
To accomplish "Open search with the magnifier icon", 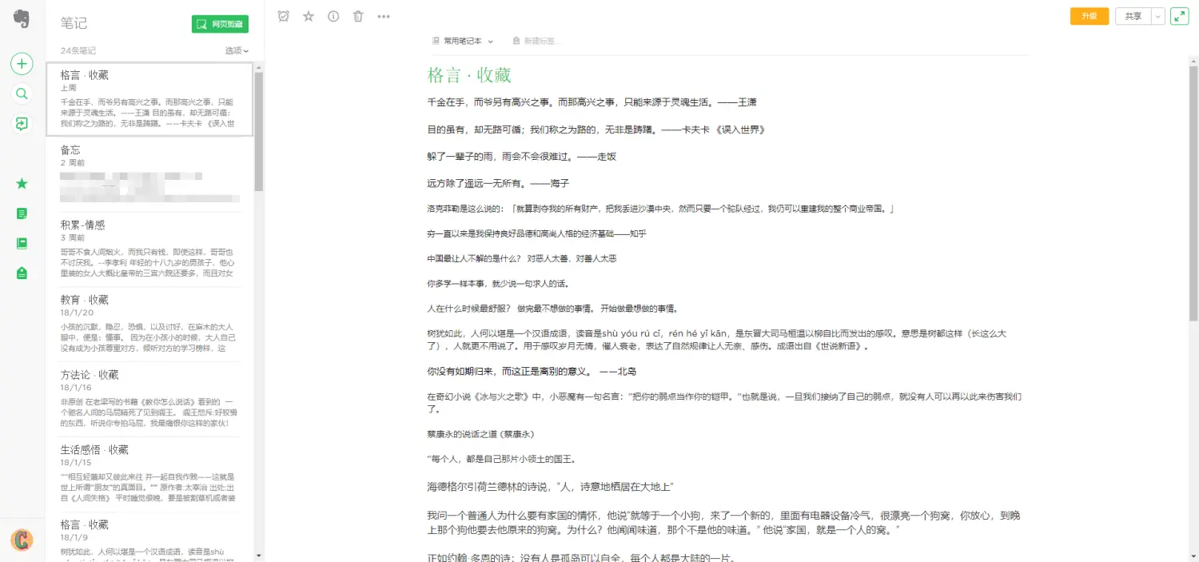I will (22, 94).
